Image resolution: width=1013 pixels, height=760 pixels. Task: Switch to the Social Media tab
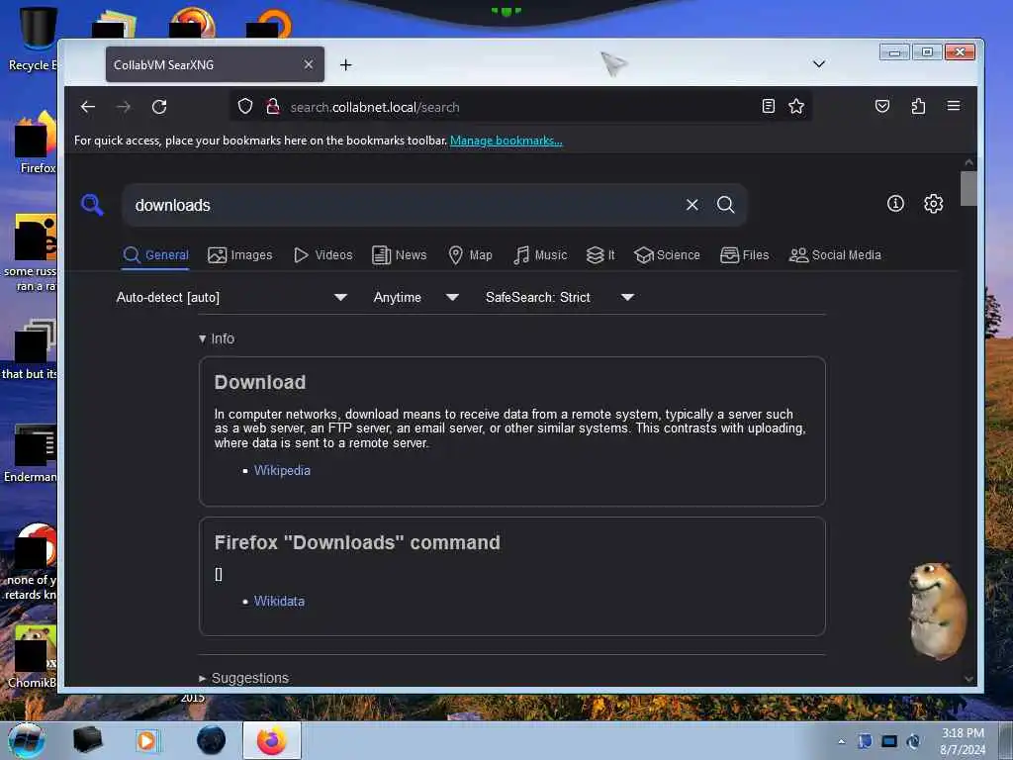click(835, 254)
